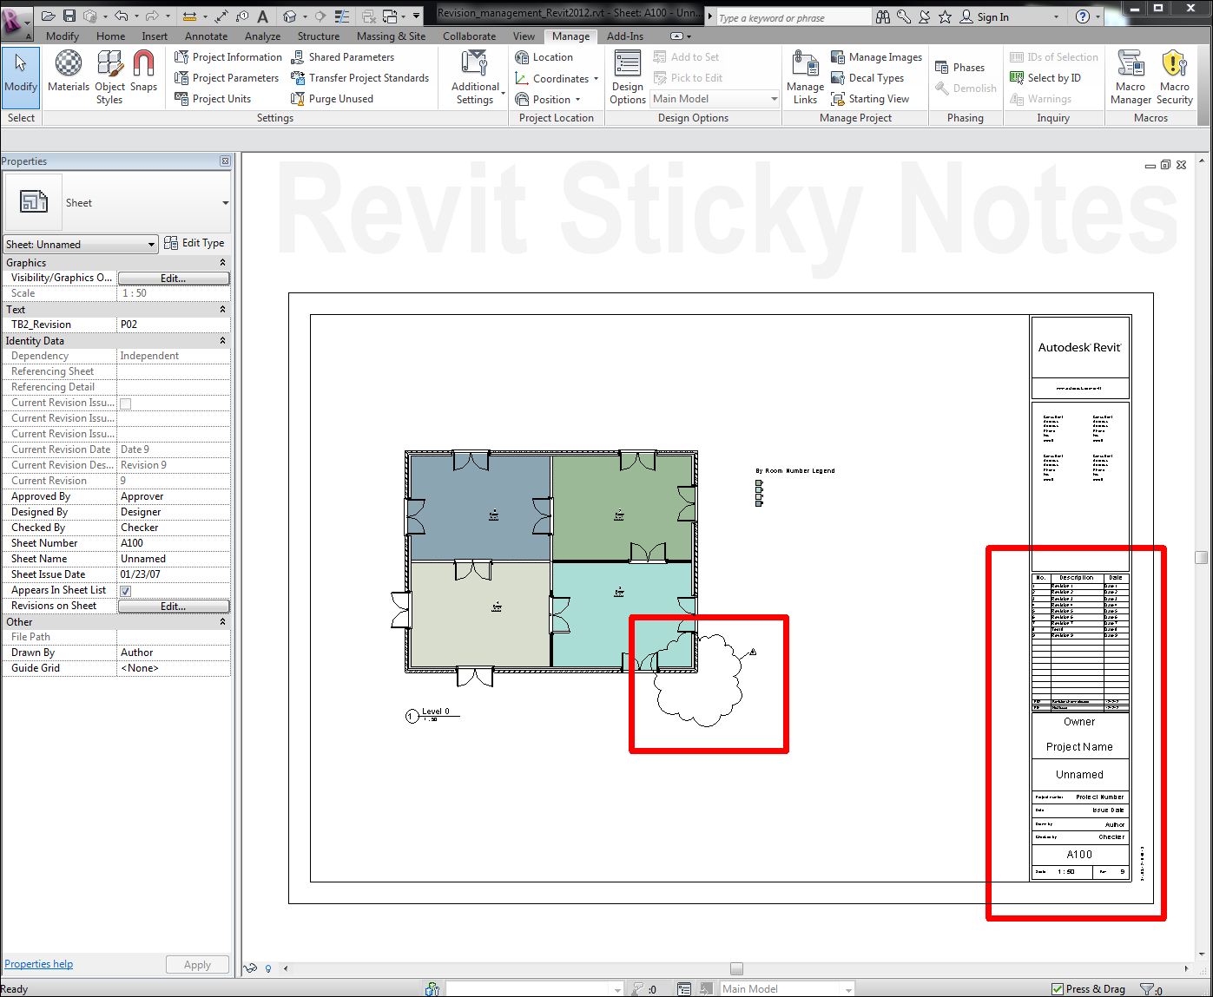Screen dimensions: 1213x997
Task: Open Main Model design option dropdown in ribbon
Action: tap(715, 99)
